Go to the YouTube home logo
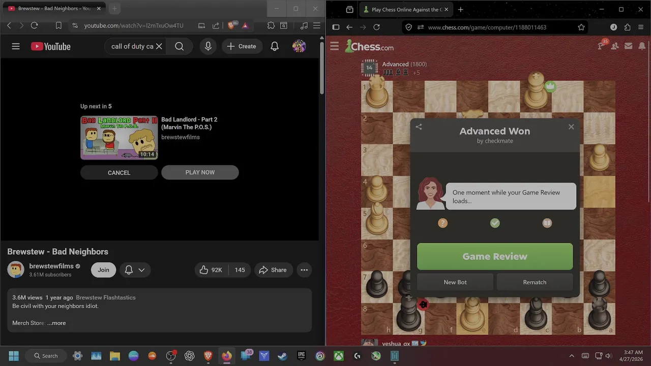The height and width of the screenshot is (366, 651). tap(50, 46)
